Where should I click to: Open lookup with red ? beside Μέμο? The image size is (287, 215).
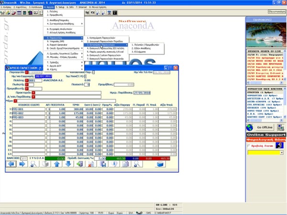[x=15, y=101]
